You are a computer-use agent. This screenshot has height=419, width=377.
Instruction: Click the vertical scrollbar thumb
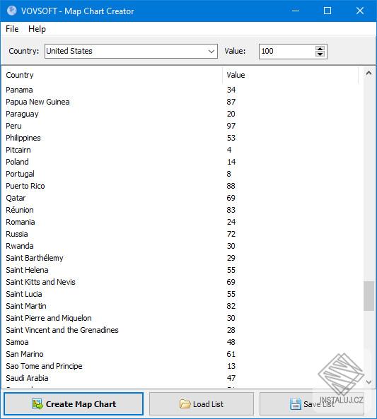tap(369, 296)
